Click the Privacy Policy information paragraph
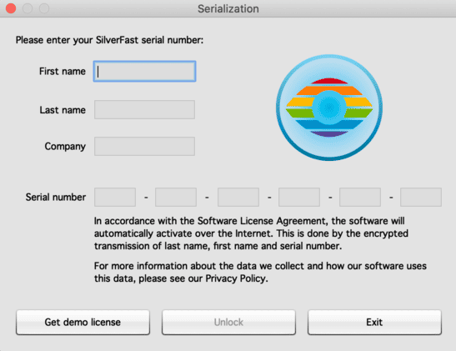This screenshot has width=456, height=351. (x=260, y=272)
